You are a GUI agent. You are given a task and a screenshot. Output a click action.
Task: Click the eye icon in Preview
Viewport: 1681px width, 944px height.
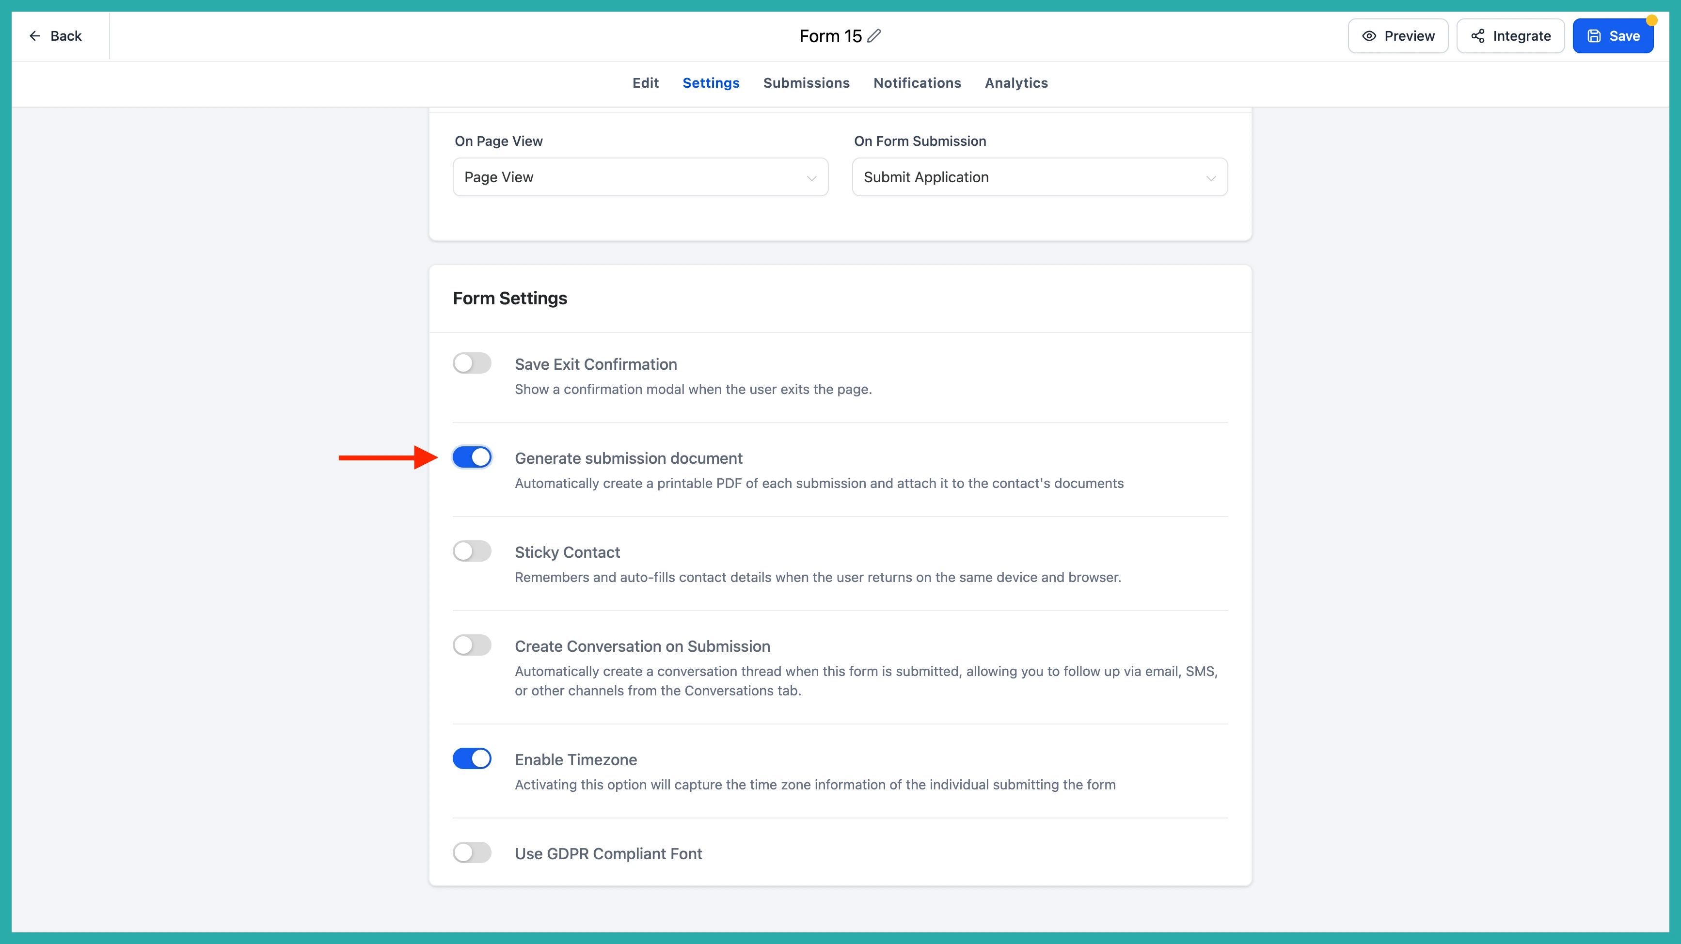[1369, 36]
